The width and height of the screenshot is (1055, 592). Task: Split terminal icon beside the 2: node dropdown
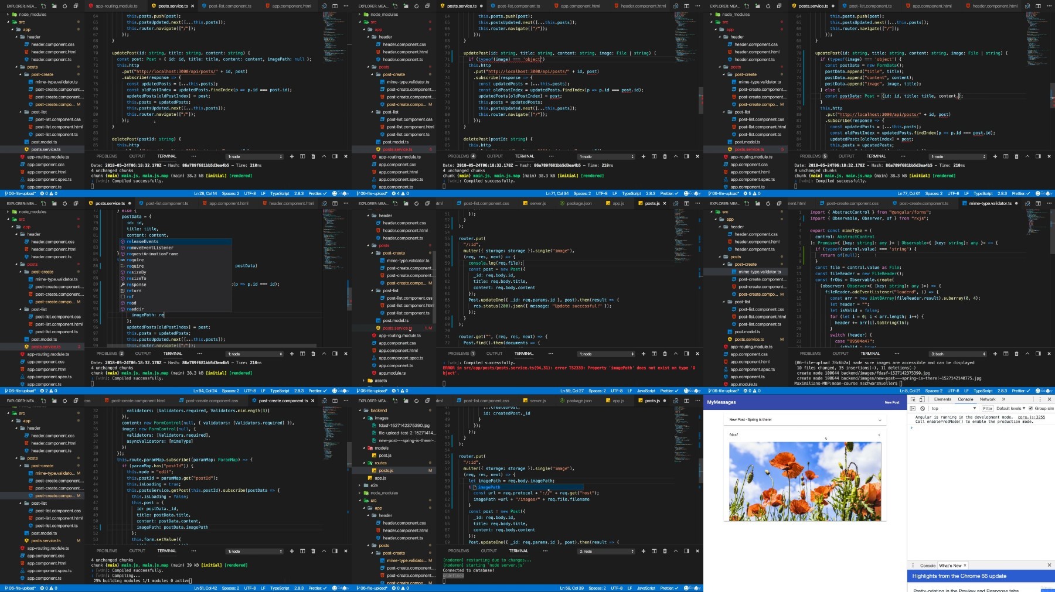654,551
